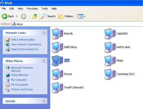Select the TinaXP (Stewart) computer icon
Screen dimensions: 143x109
[x=57, y=88]
